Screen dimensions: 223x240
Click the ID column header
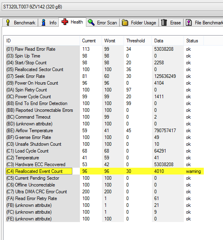(42, 41)
